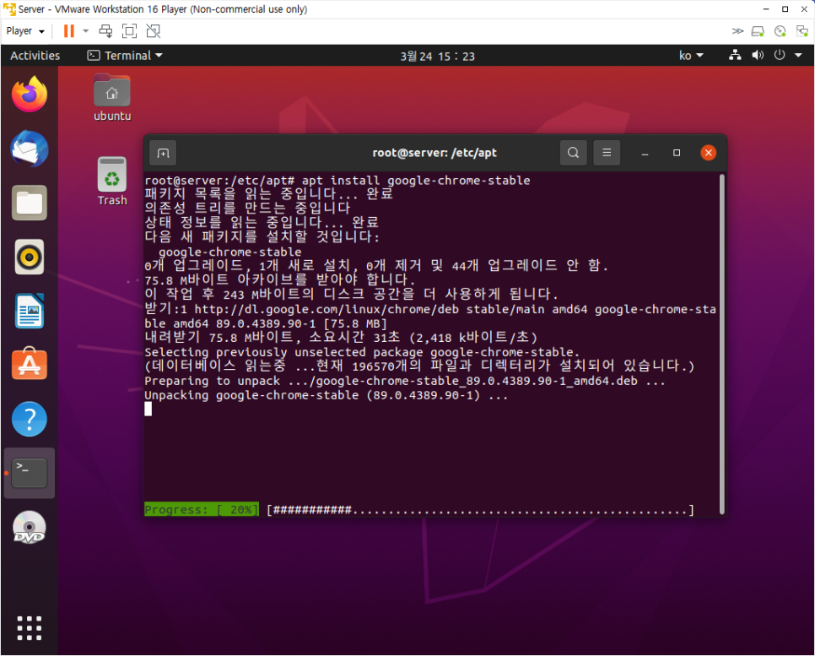815x656 pixels.
Task: Close the terminal window
Action: click(708, 153)
